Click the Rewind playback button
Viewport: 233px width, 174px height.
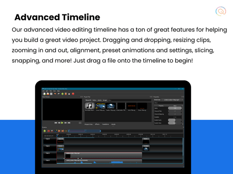[59, 123]
